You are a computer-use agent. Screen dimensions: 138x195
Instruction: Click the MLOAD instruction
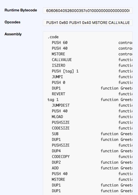pyautogui.click(x=57, y=117)
